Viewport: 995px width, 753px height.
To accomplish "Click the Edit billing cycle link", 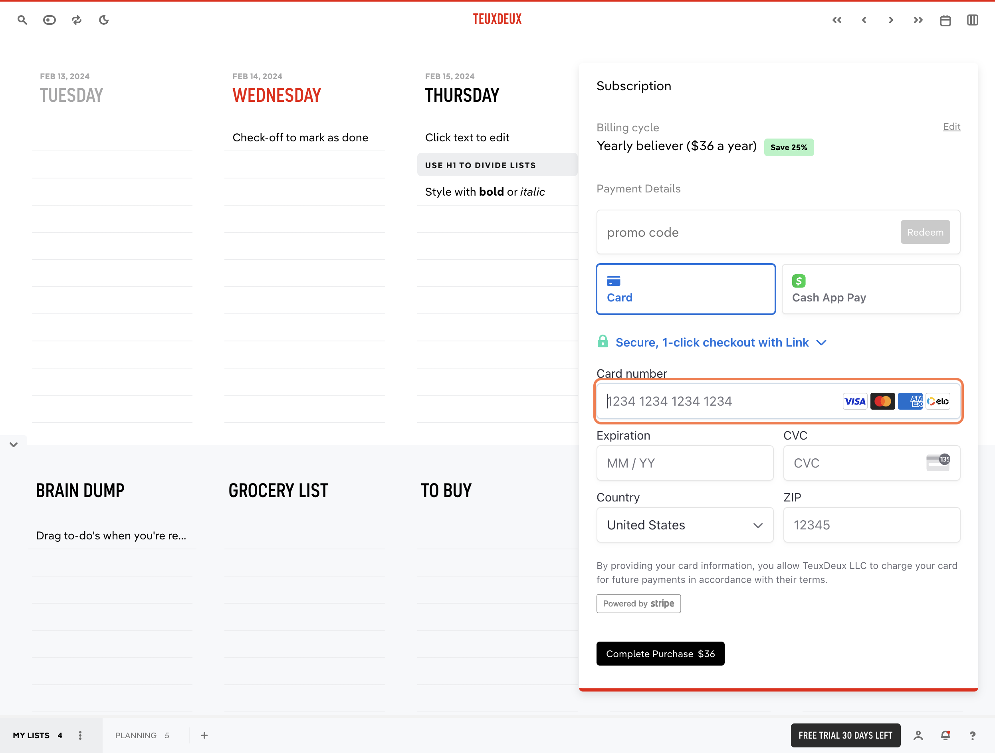I will (952, 127).
